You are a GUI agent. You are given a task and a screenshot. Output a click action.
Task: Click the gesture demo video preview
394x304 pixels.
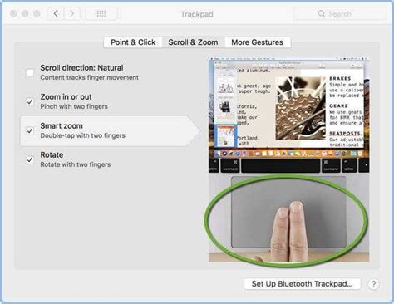pyautogui.click(x=288, y=159)
